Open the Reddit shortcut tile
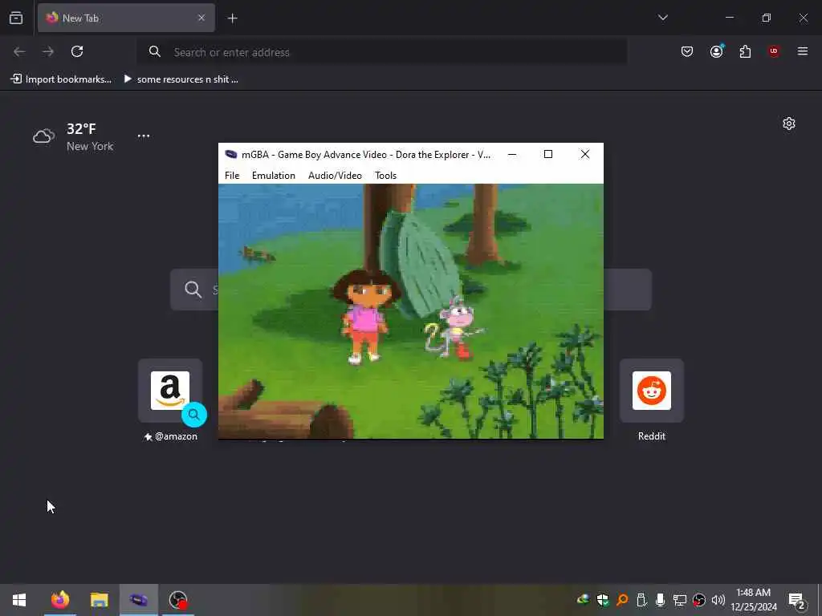 652,391
